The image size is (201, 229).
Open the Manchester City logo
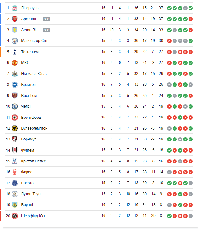15,41
